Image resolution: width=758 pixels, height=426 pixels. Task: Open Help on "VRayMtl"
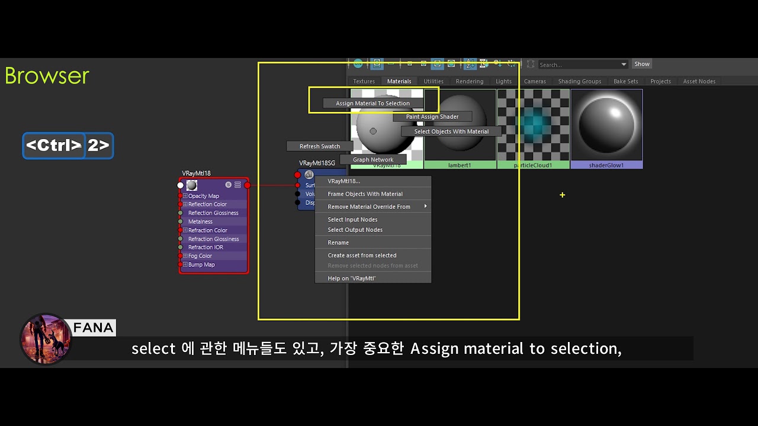[372, 278]
